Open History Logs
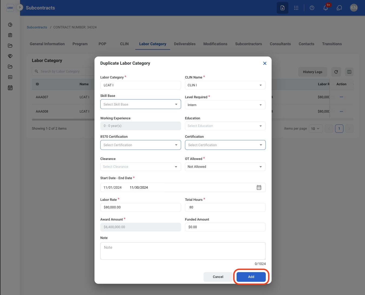Image resolution: width=365 pixels, height=295 pixels. point(313,72)
